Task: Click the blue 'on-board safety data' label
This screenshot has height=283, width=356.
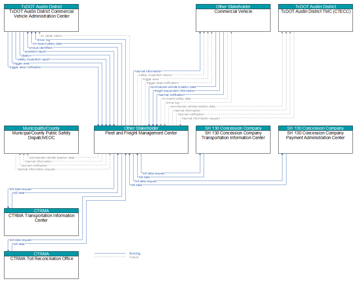Action: pos(47,44)
